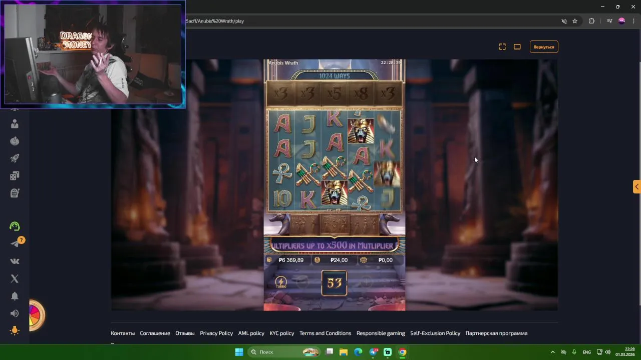Open the VK social sidebar icon
The image size is (641, 360).
tap(15, 261)
